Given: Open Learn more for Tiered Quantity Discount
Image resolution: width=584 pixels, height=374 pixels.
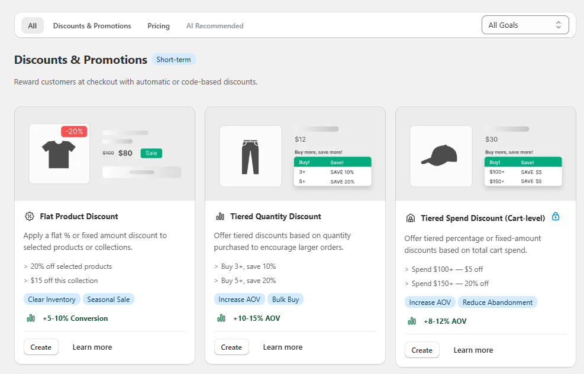Looking at the screenshot, I should (x=282, y=347).
